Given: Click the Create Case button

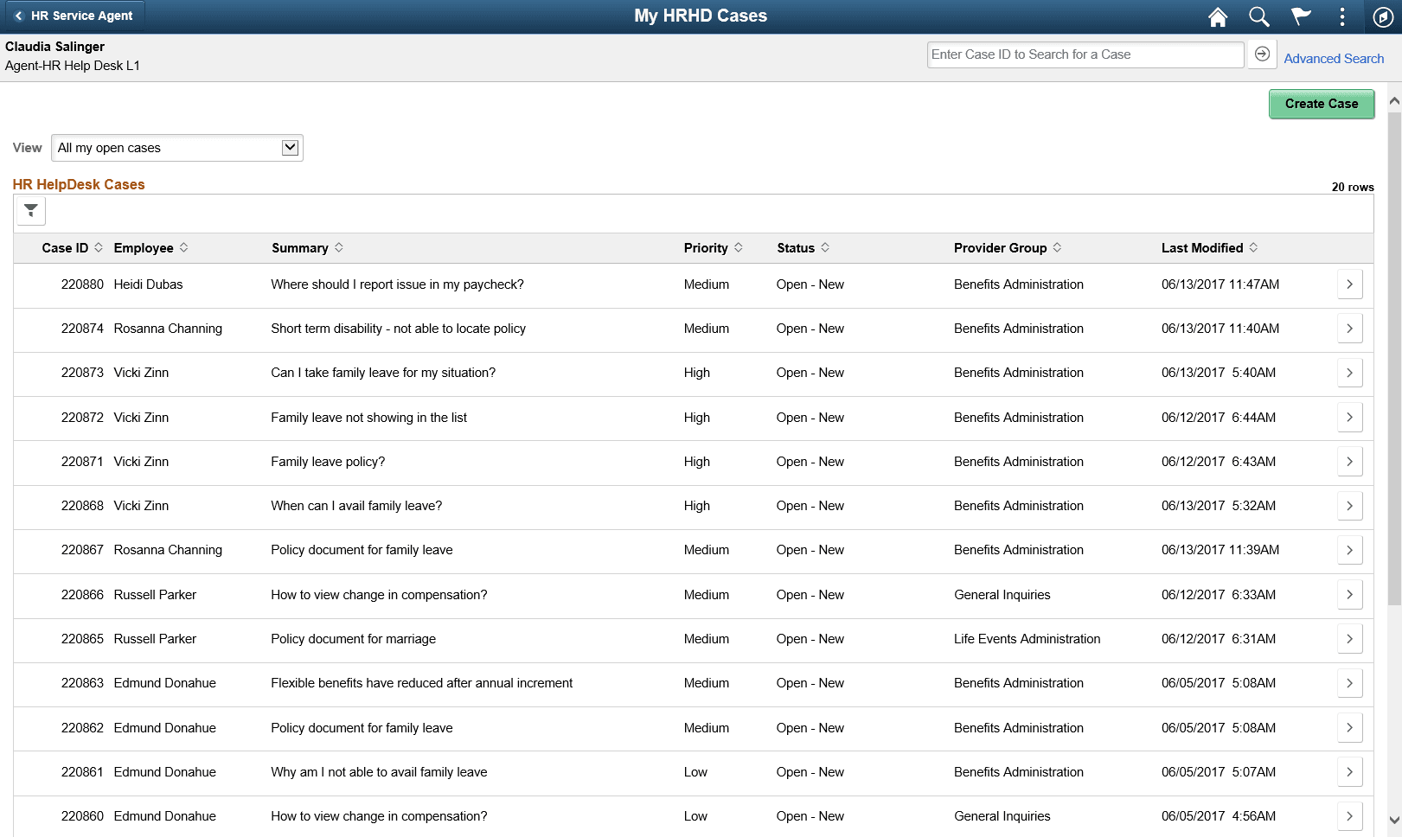Looking at the screenshot, I should pos(1322,104).
